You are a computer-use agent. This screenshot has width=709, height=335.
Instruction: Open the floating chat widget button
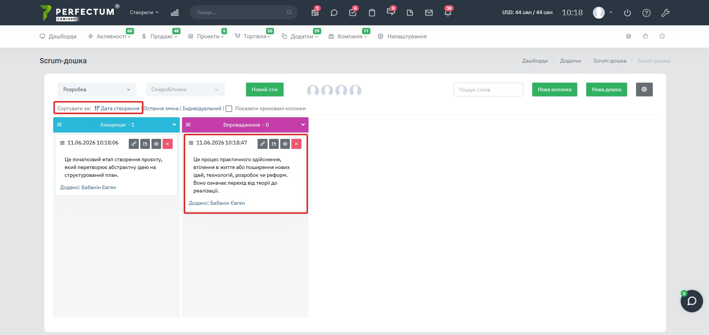pos(692,301)
